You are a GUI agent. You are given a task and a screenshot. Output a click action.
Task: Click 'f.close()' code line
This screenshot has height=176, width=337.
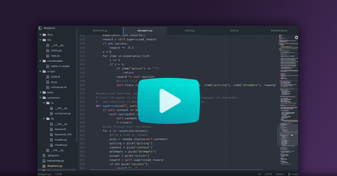click(124, 123)
